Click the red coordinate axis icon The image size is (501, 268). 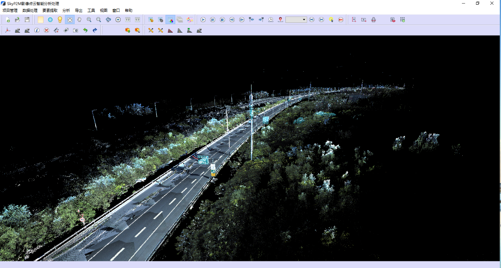coord(8,30)
